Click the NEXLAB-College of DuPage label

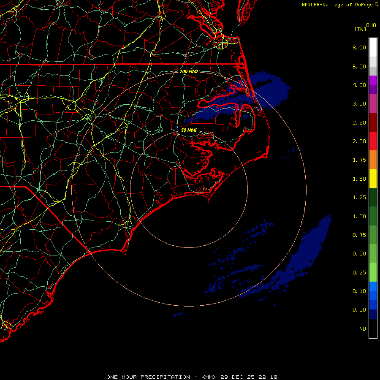click(x=337, y=5)
